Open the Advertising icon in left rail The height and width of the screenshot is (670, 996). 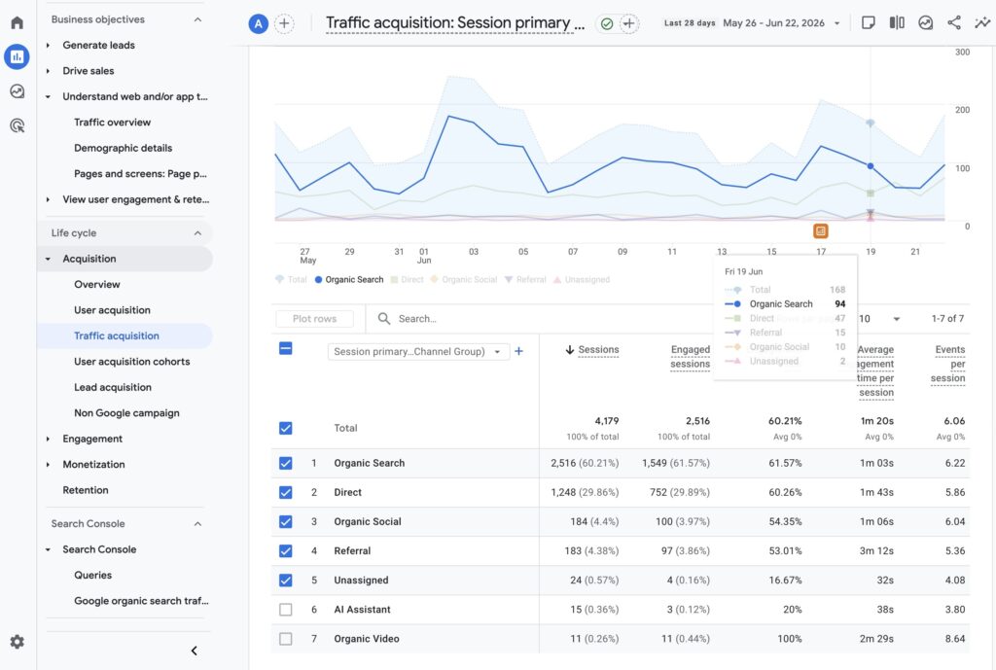point(18,125)
